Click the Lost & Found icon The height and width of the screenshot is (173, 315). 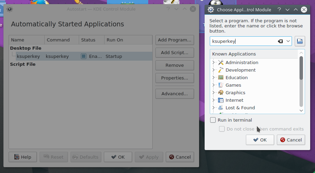[221, 108]
